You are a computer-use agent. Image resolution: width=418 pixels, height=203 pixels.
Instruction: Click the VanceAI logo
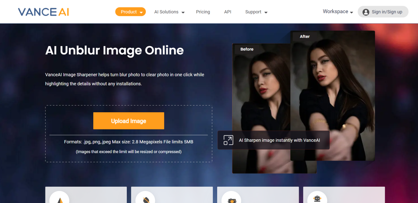pyautogui.click(x=43, y=12)
